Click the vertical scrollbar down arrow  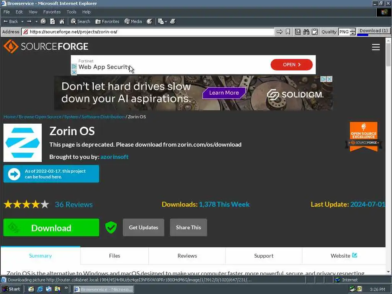point(388,272)
